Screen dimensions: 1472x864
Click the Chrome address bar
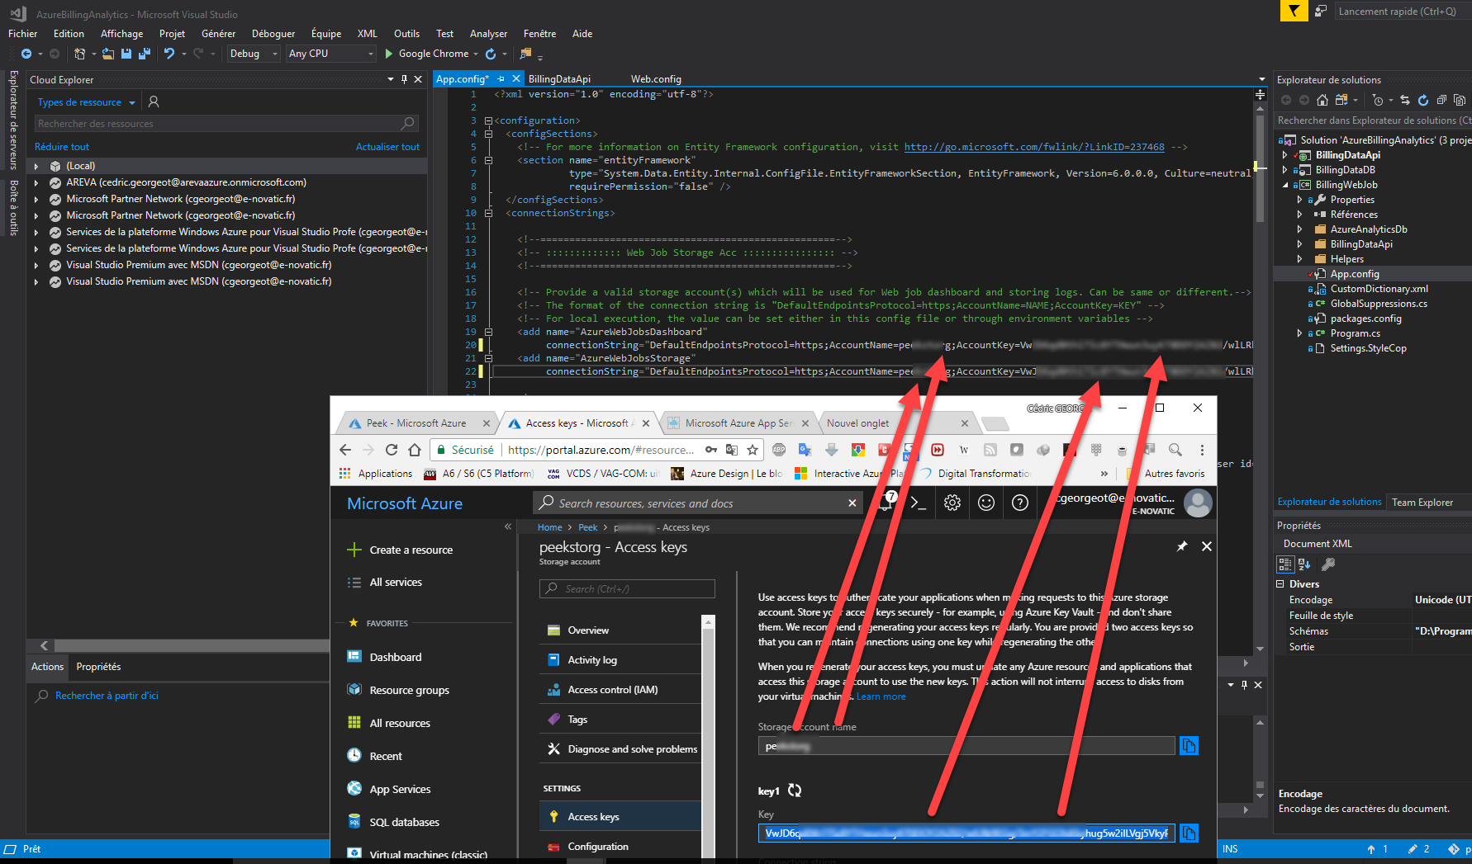tap(601, 450)
